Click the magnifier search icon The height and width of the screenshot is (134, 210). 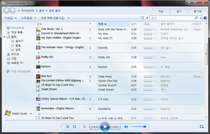[x=196, y=18]
